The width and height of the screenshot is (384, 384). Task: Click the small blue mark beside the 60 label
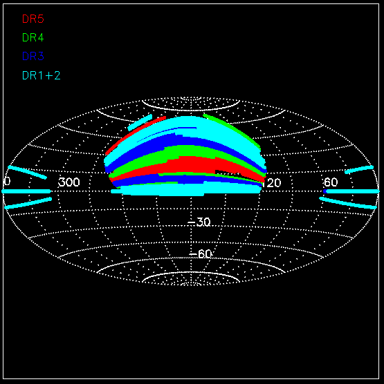tap(325, 191)
